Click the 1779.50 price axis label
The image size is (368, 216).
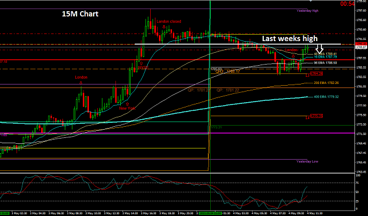[x=361, y=96]
